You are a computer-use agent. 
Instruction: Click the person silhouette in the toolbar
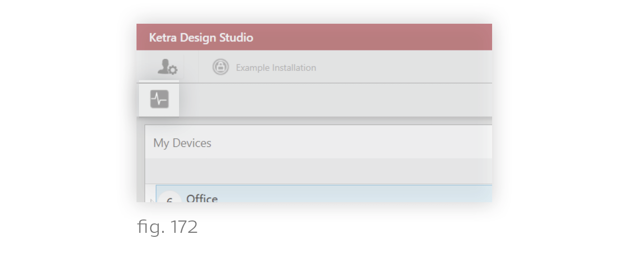coord(164,66)
